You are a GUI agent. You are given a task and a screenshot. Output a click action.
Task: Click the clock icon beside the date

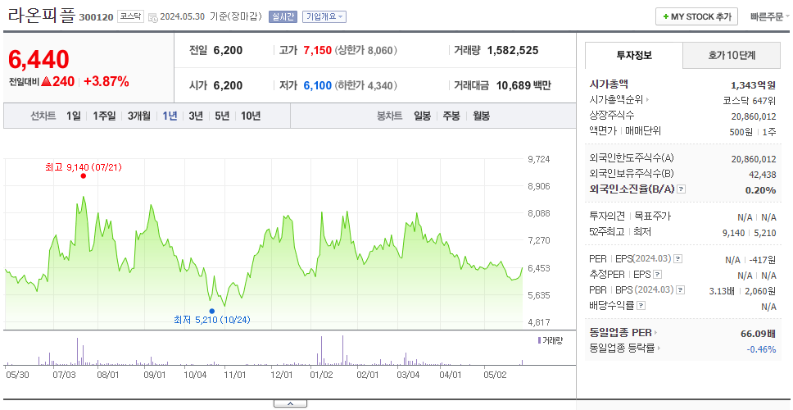click(153, 17)
